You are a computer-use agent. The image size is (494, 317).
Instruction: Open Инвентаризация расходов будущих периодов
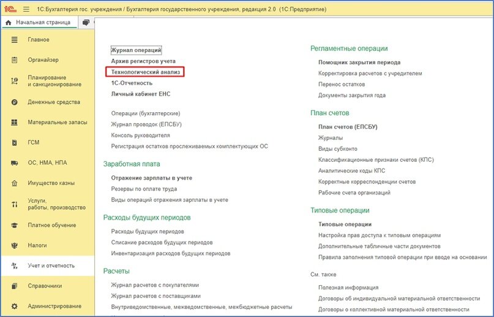[x=170, y=254]
